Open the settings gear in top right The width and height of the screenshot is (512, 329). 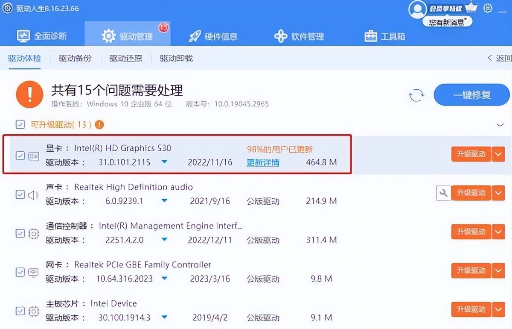pyautogui.click(x=487, y=8)
